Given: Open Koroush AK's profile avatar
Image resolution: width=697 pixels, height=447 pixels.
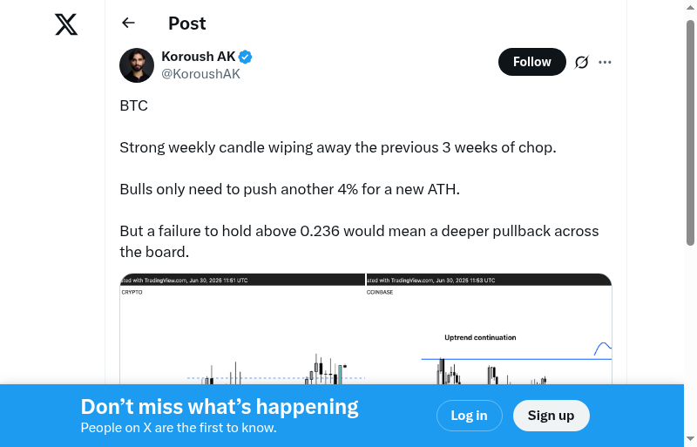Looking at the screenshot, I should [x=137, y=65].
